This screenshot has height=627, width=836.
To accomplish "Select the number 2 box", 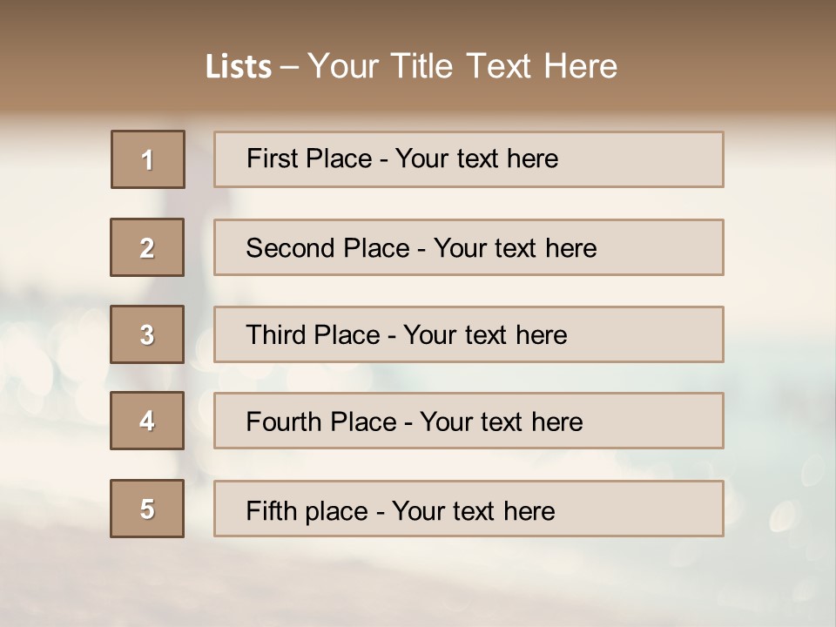I will tap(147, 247).
